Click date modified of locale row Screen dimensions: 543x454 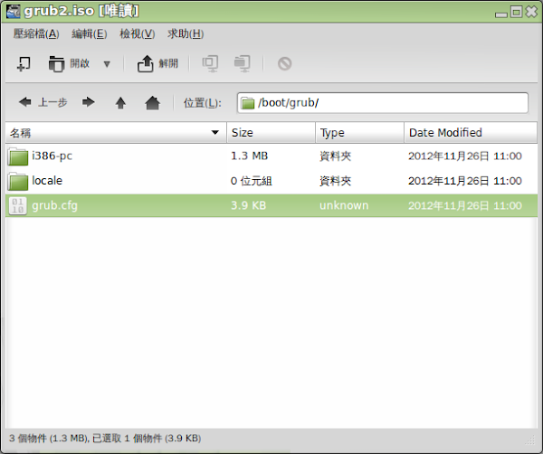click(465, 181)
